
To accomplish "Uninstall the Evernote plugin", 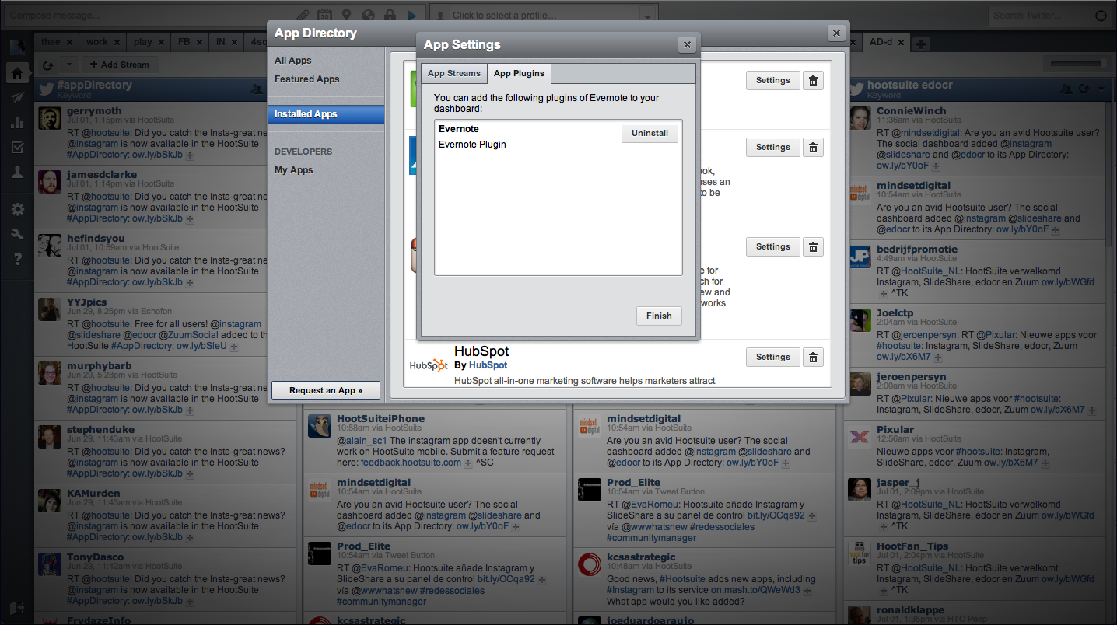I will 650,133.
